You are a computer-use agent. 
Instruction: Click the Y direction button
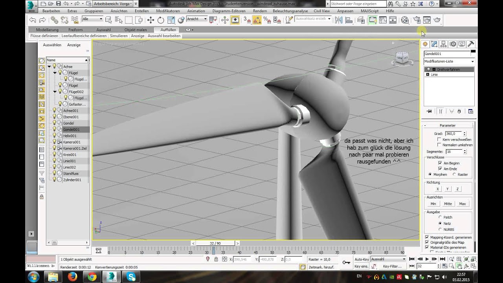coord(448,189)
